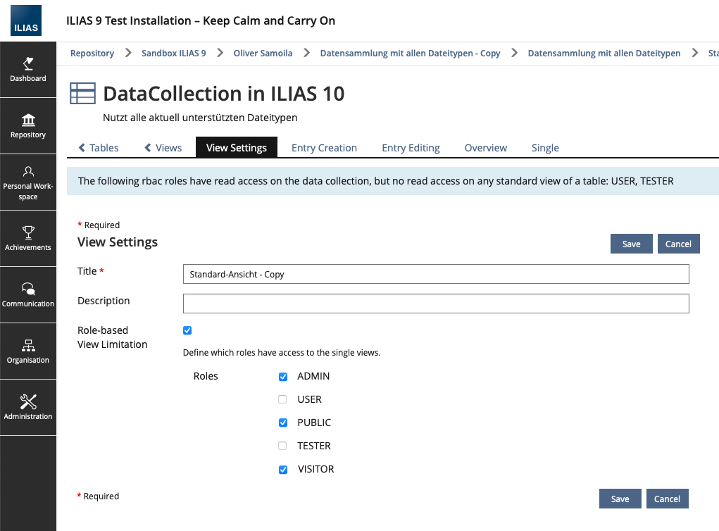Screen dimensions: 719x531
Task: Switch to the Overview tab
Action: (485, 148)
